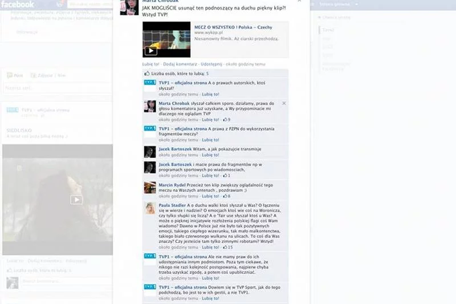Open TVP1 – oficjalna strona name on 'Dowiem się' comment

point(182,287)
